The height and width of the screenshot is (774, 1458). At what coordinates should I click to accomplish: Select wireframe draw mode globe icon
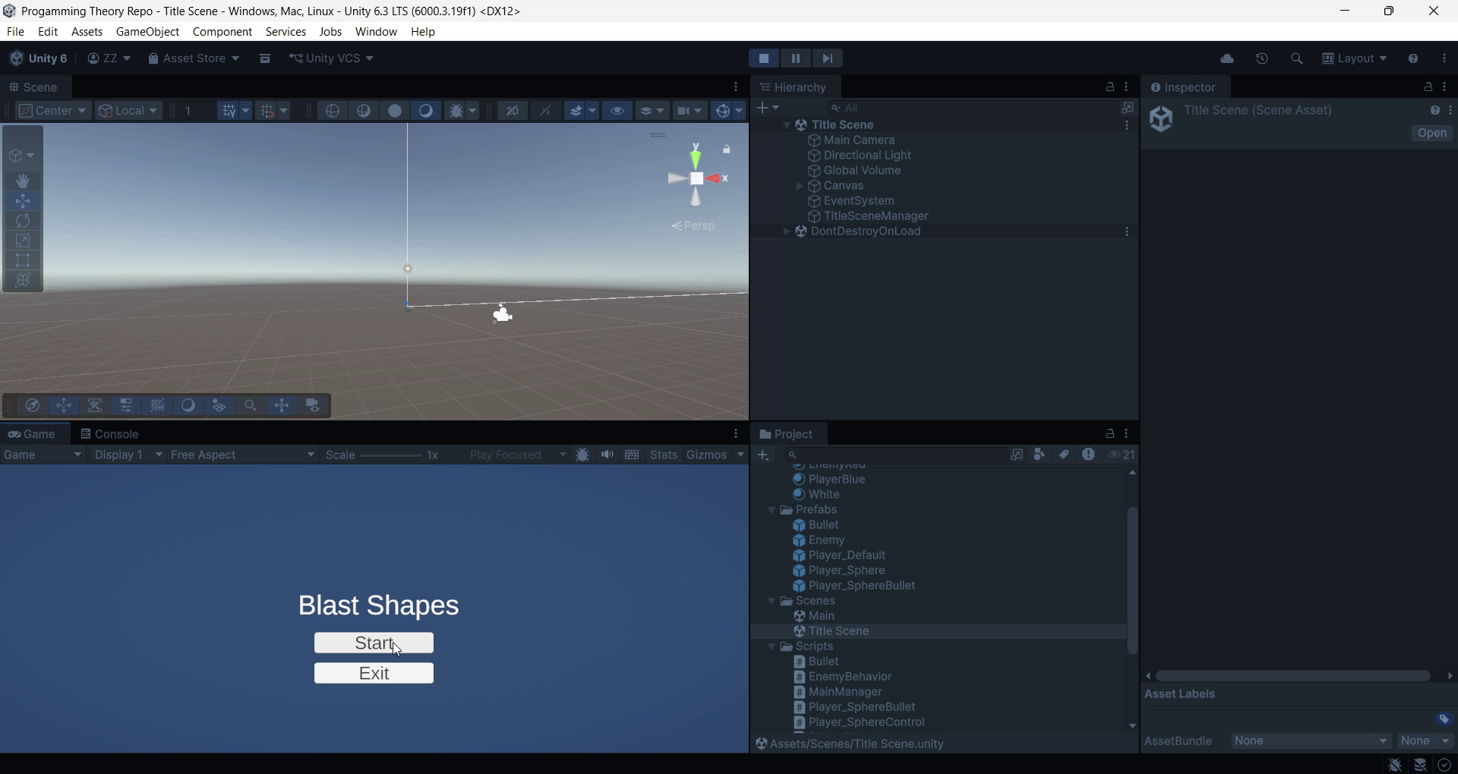(x=333, y=111)
